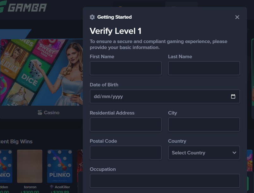Screen dimensions: 254x193
Task: Open the Plinko game thumbnail by AceKiller
Action: tap(60, 166)
